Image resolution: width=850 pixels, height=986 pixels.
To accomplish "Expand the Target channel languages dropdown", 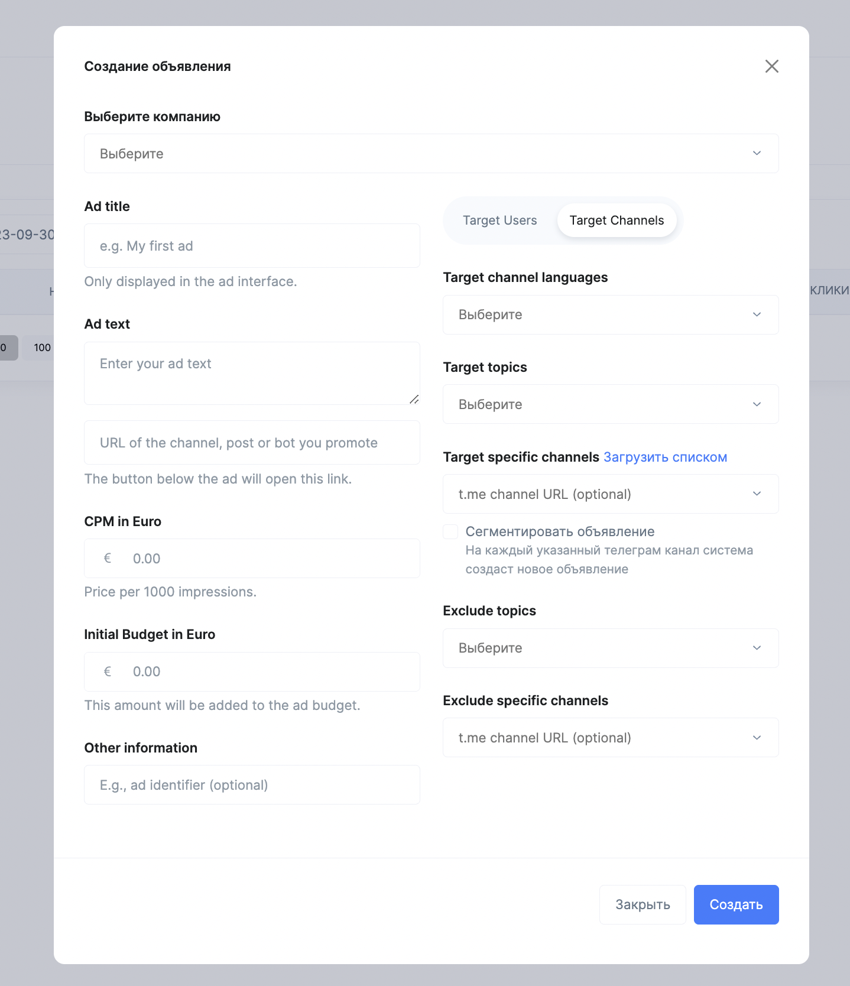I will click(610, 314).
